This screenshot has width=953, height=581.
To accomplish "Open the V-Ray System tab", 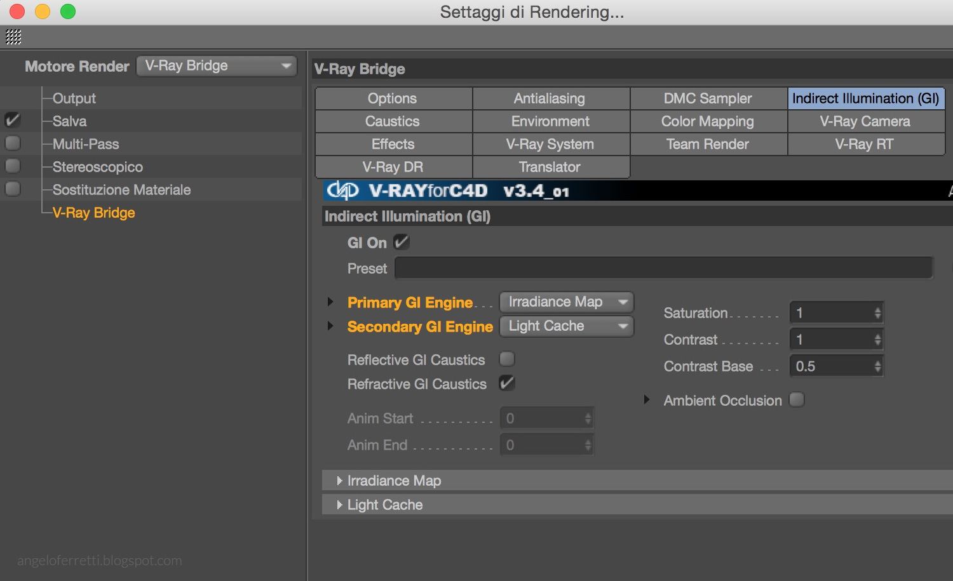I will [551, 144].
